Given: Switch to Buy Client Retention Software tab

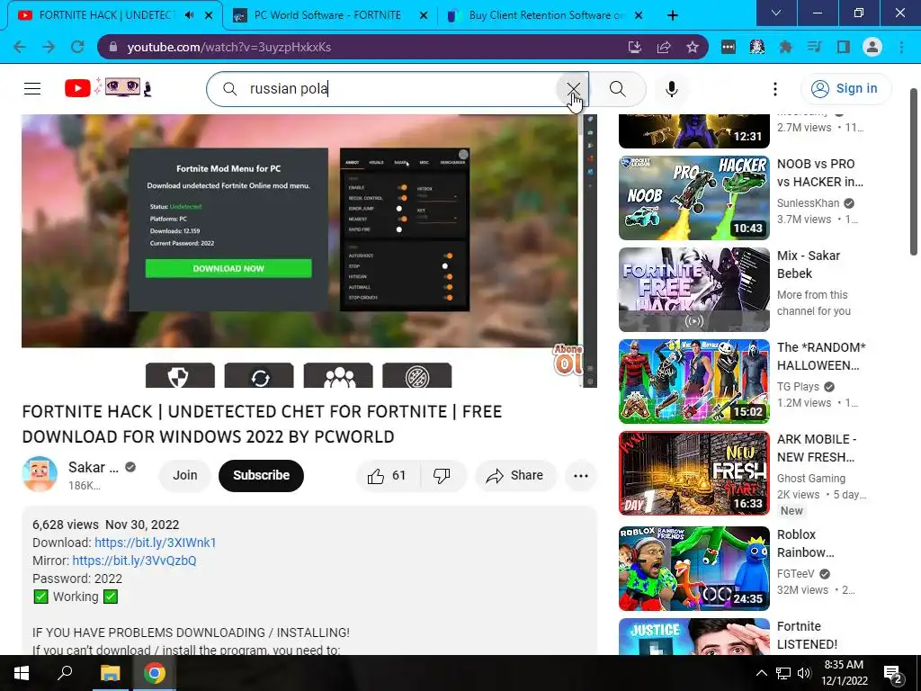Looking at the screenshot, I should pyautogui.click(x=546, y=15).
